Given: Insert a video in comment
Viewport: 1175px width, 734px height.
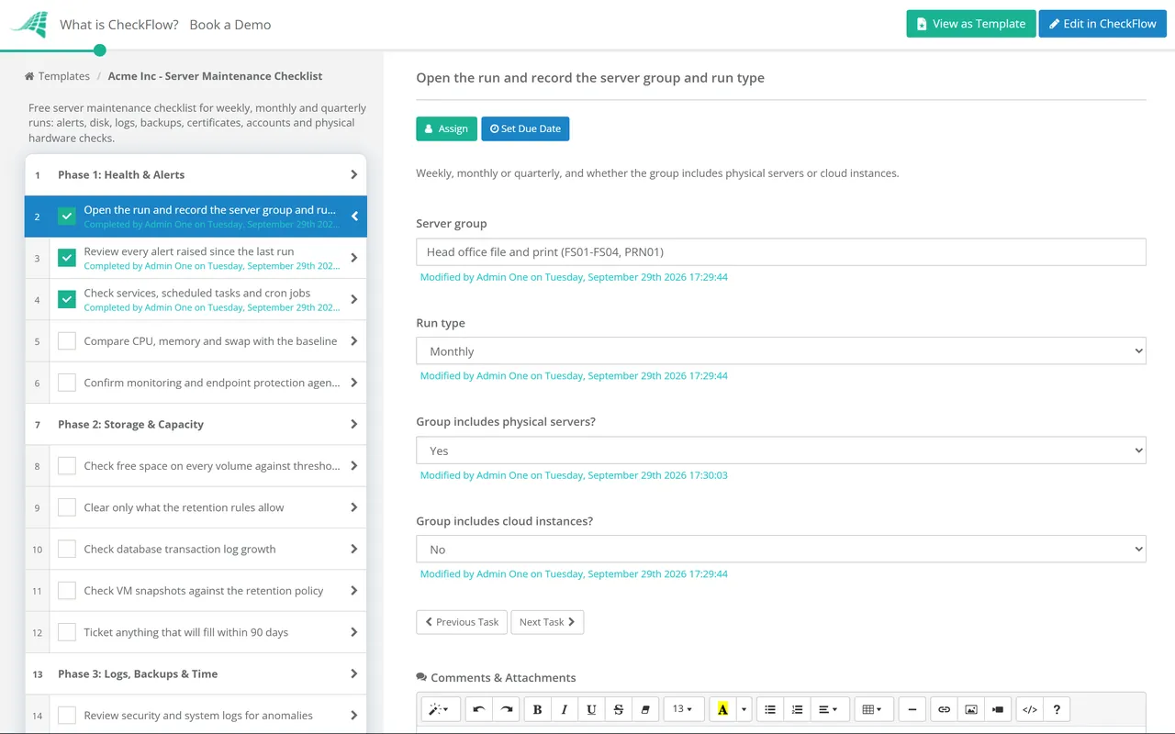Looking at the screenshot, I should pos(998,709).
